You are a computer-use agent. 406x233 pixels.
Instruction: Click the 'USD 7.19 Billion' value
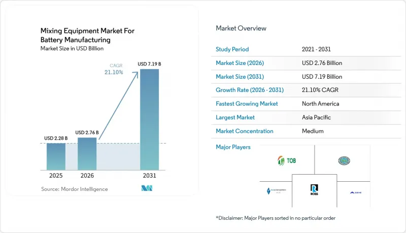tap(322, 77)
